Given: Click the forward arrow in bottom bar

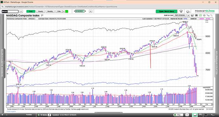Looking at the screenshot, I should tap(7, 115).
